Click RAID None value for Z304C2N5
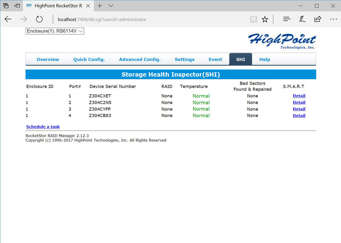The width and height of the screenshot is (341, 243). [167, 102]
